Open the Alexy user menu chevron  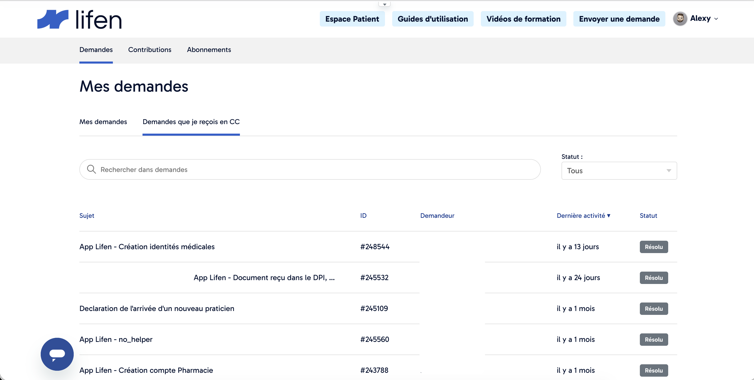[716, 19]
